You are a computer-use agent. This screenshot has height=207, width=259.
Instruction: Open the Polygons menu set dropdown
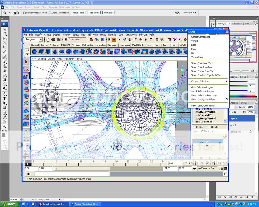pos(41,40)
